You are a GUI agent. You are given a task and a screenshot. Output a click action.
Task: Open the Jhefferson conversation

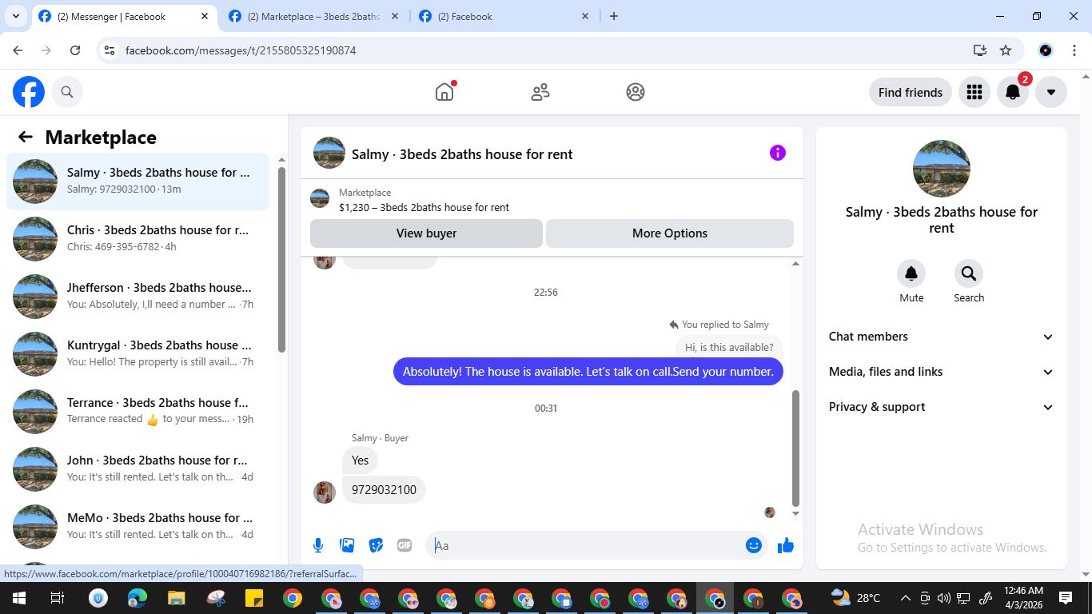pos(137,297)
